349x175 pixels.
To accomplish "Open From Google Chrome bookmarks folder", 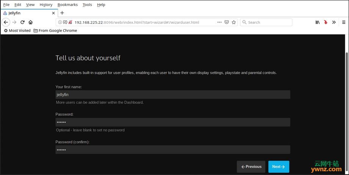I will (55, 30).
